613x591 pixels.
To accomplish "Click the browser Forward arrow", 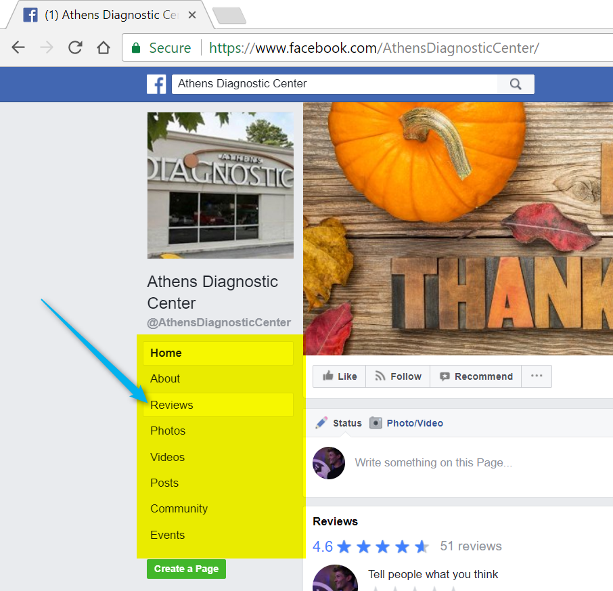I will [x=47, y=47].
